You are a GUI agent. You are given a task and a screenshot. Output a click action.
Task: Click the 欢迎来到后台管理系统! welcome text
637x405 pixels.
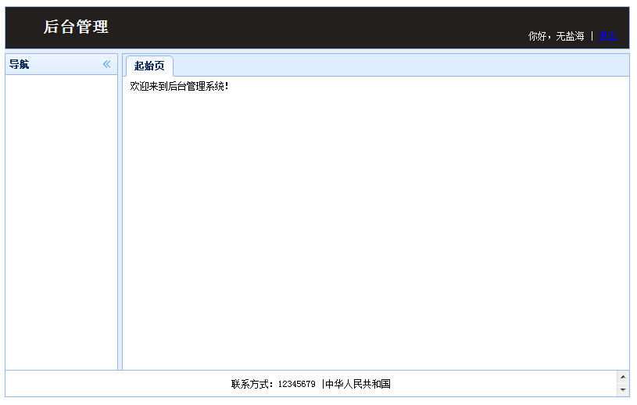(179, 86)
